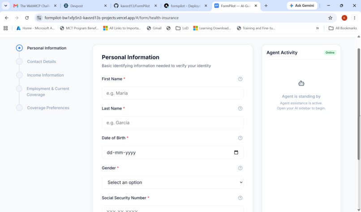Close the FormPilot AI-Guided tab

(256, 6)
